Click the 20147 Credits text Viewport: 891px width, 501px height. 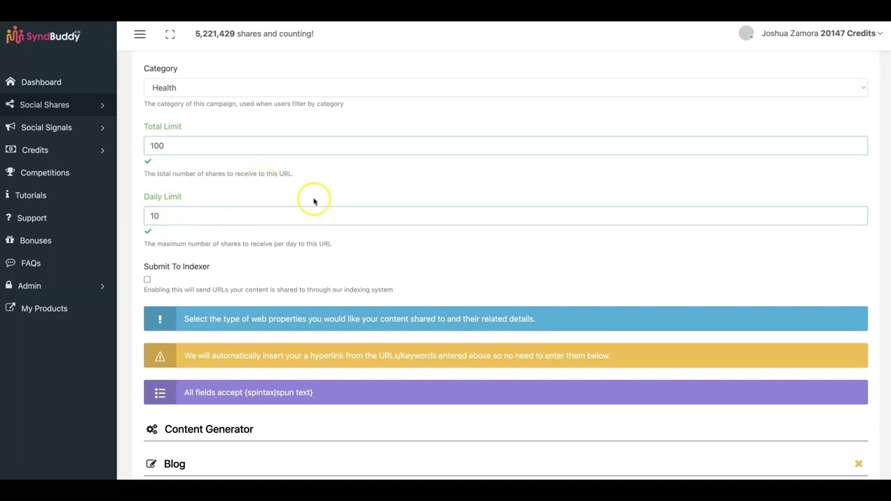848,33
